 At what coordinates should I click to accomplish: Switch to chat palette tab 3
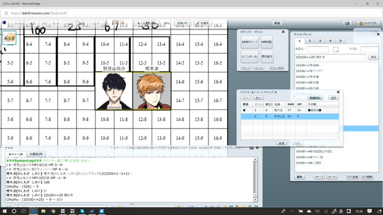pyautogui.click(x=320, y=40)
